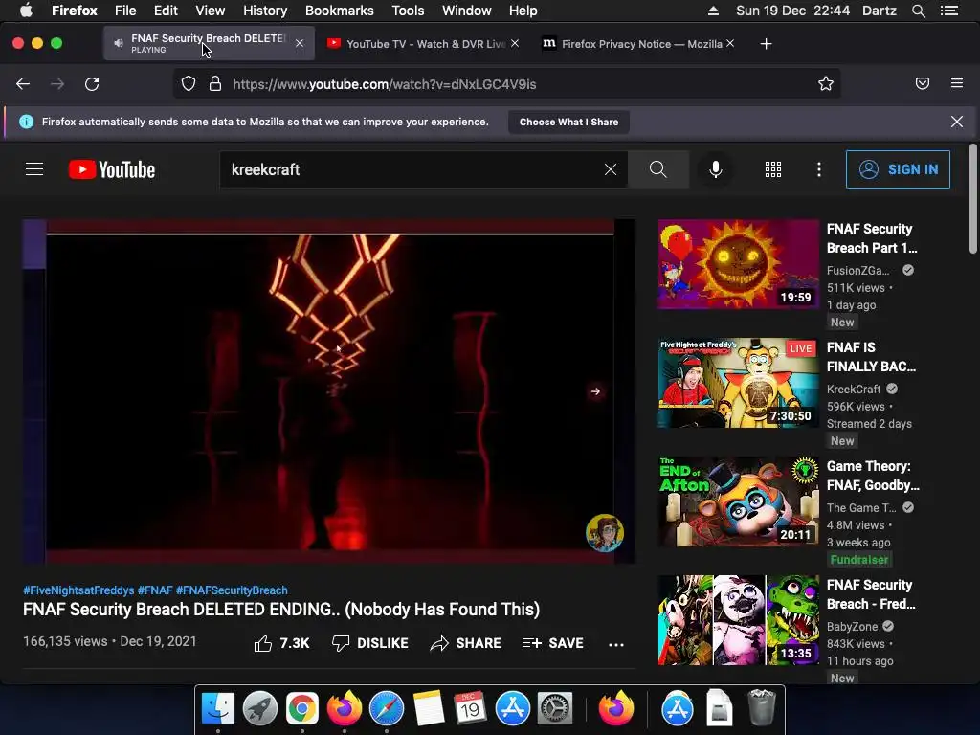The height and width of the screenshot is (735, 980).
Task: Open System Preferences from the dock
Action: [x=555, y=709]
